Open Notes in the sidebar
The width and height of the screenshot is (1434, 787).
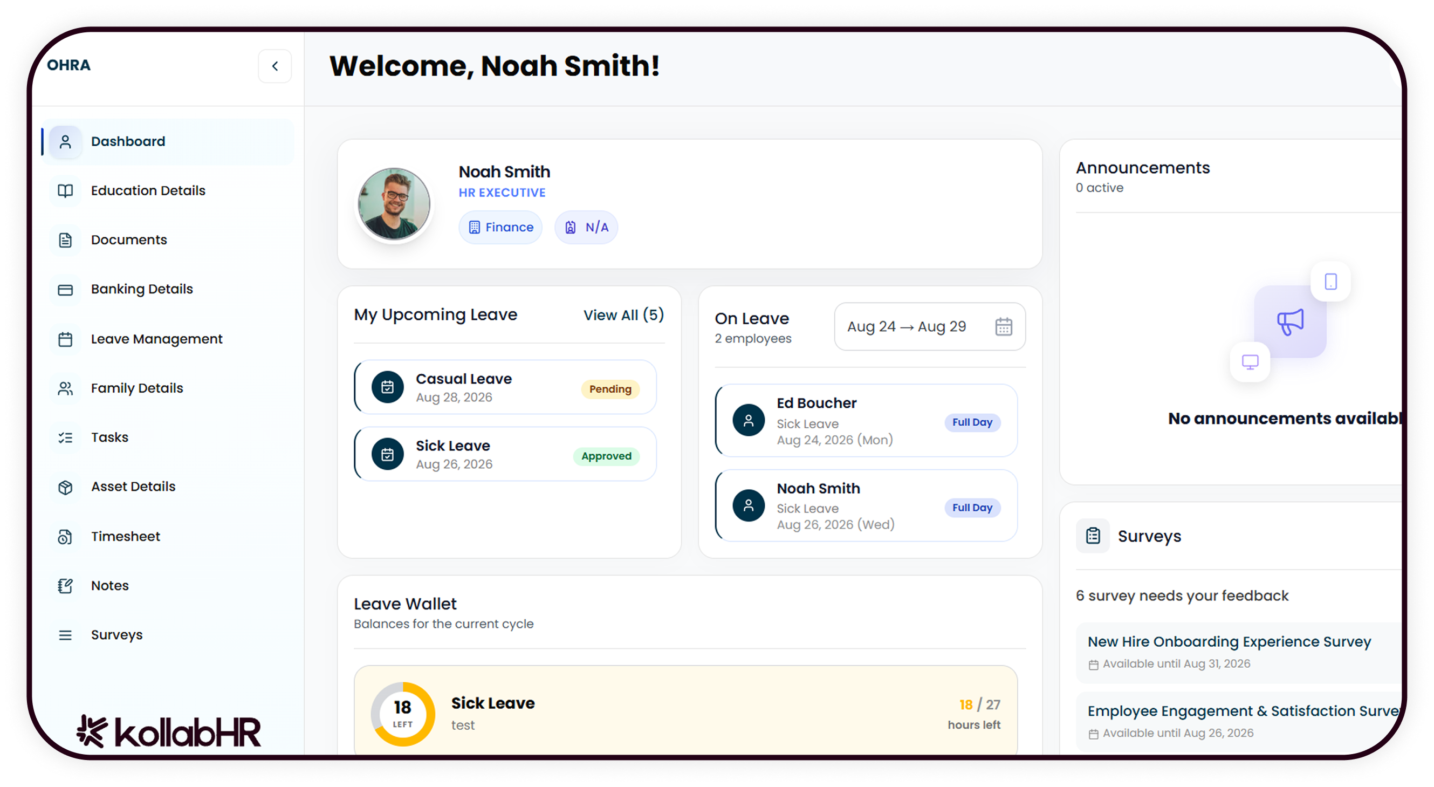click(168, 585)
